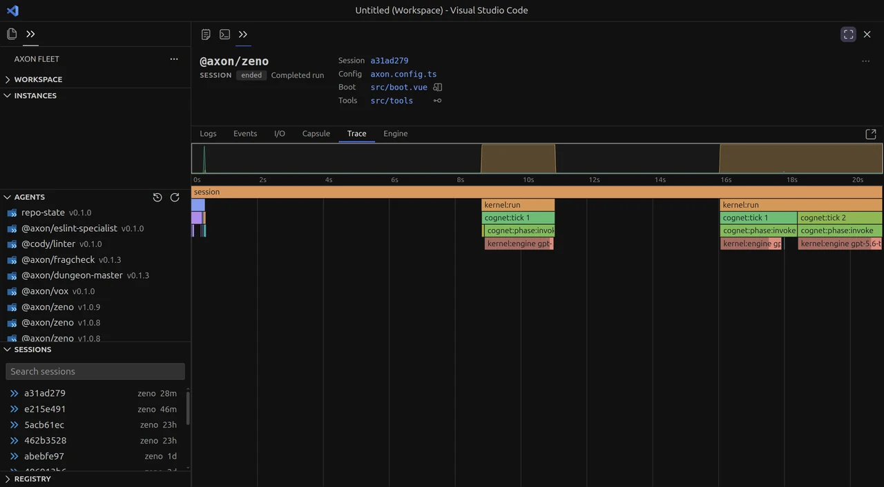
Task: Open the axon.config.ts link
Action: click(403, 74)
